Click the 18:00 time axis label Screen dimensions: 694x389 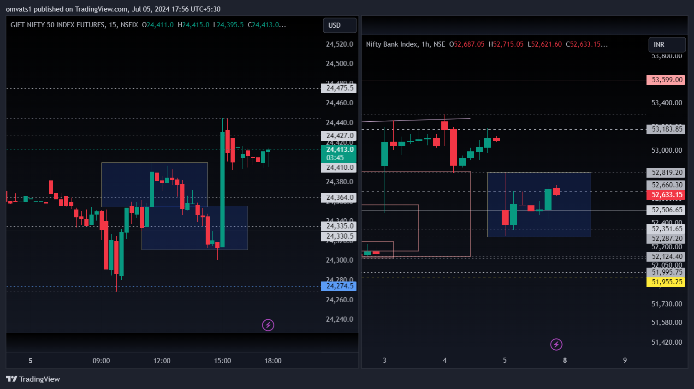273,361
